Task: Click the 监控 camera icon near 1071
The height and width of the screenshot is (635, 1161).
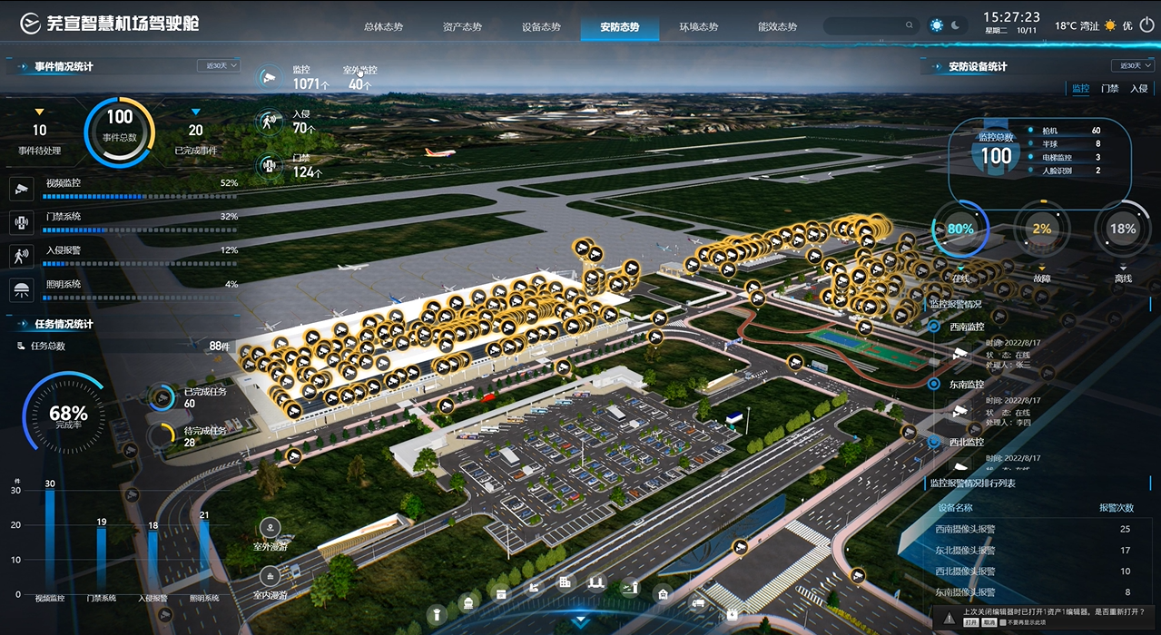Action: tap(268, 77)
